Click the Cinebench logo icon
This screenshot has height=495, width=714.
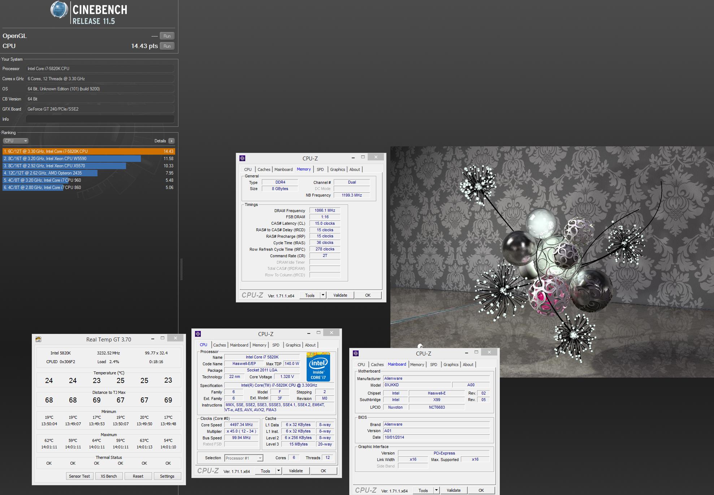click(x=59, y=10)
